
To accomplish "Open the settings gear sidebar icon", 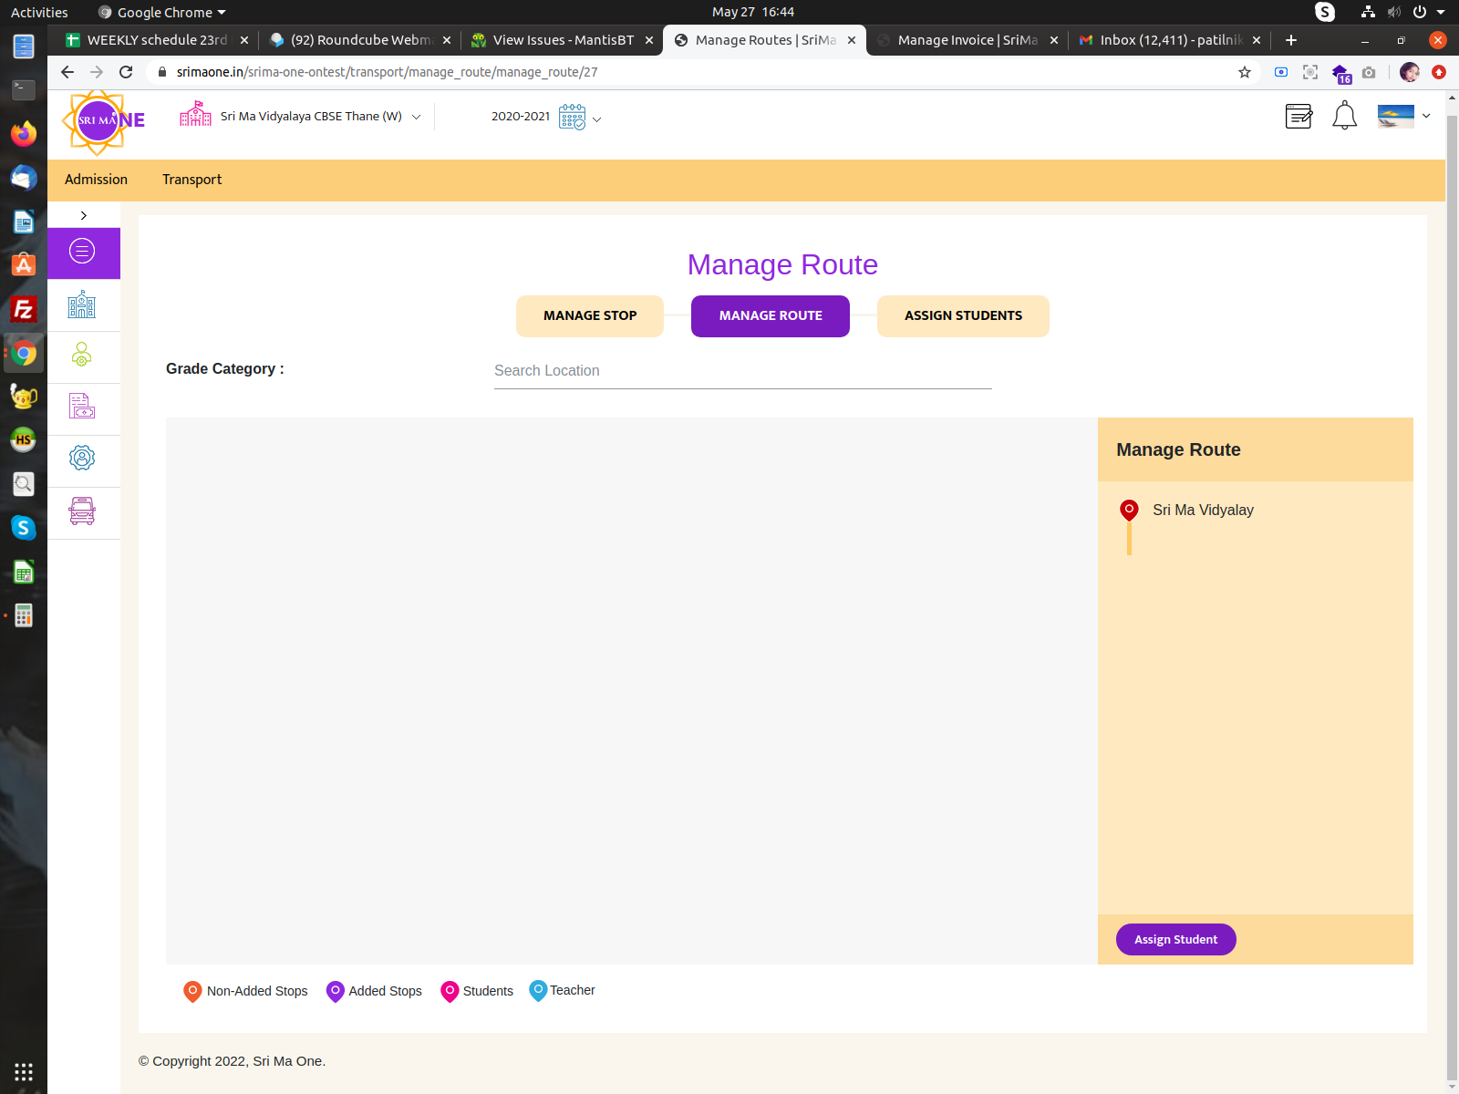I will [x=82, y=458].
